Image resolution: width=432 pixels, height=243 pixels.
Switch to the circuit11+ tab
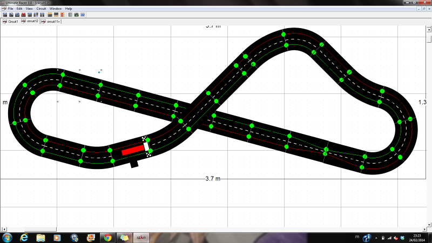(x=52, y=22)
